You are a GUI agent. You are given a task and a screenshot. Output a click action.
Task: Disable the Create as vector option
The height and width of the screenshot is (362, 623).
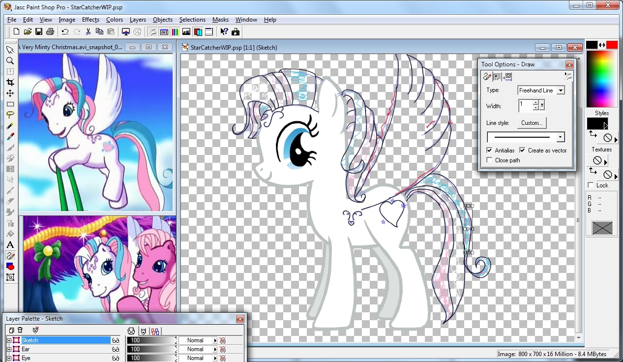522,151
